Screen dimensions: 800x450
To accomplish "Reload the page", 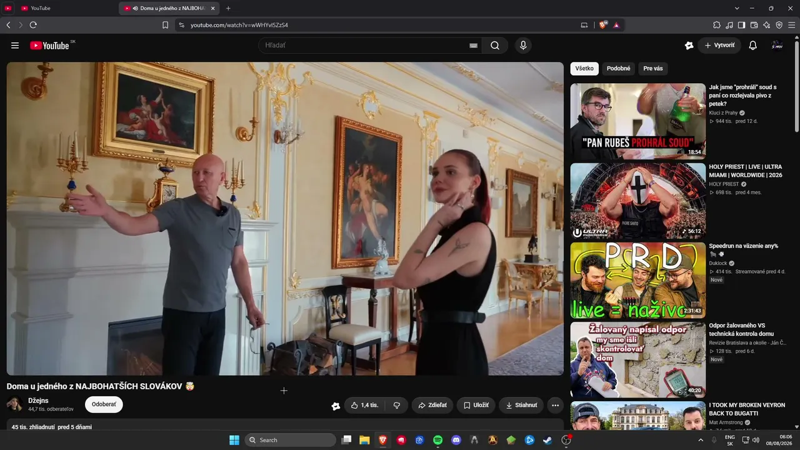I will [x=33, y=25].
